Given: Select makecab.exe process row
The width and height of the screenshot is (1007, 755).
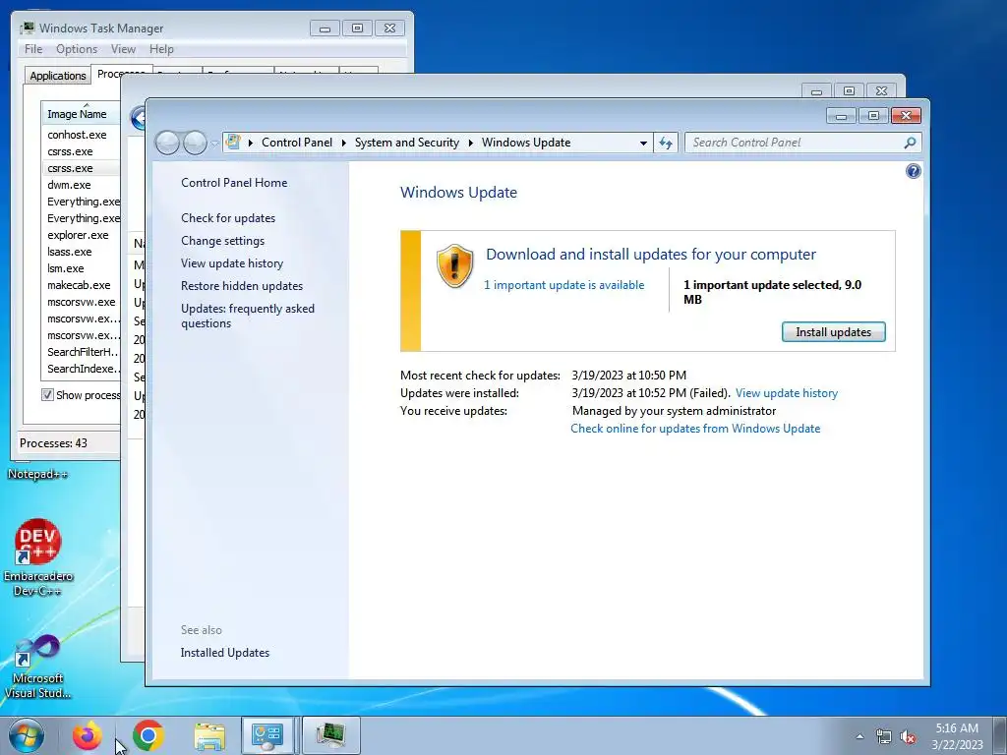Looking at the screenshot, I should pos(81,285).
